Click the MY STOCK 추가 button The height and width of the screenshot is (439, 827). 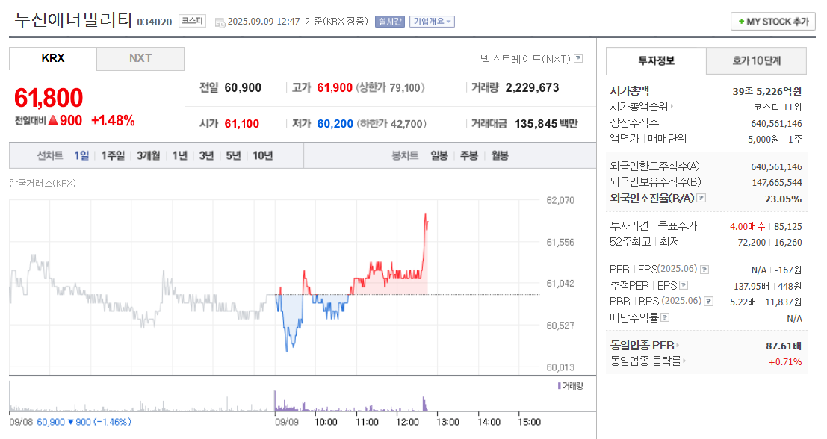(773, 22)
